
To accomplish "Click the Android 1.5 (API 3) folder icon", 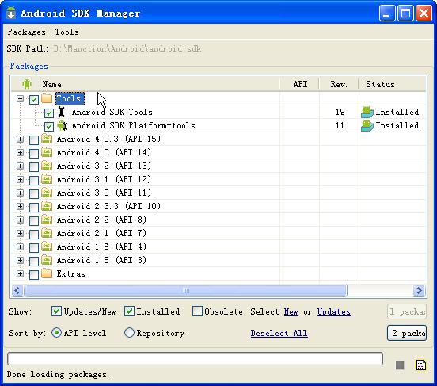I will (47, 260).
